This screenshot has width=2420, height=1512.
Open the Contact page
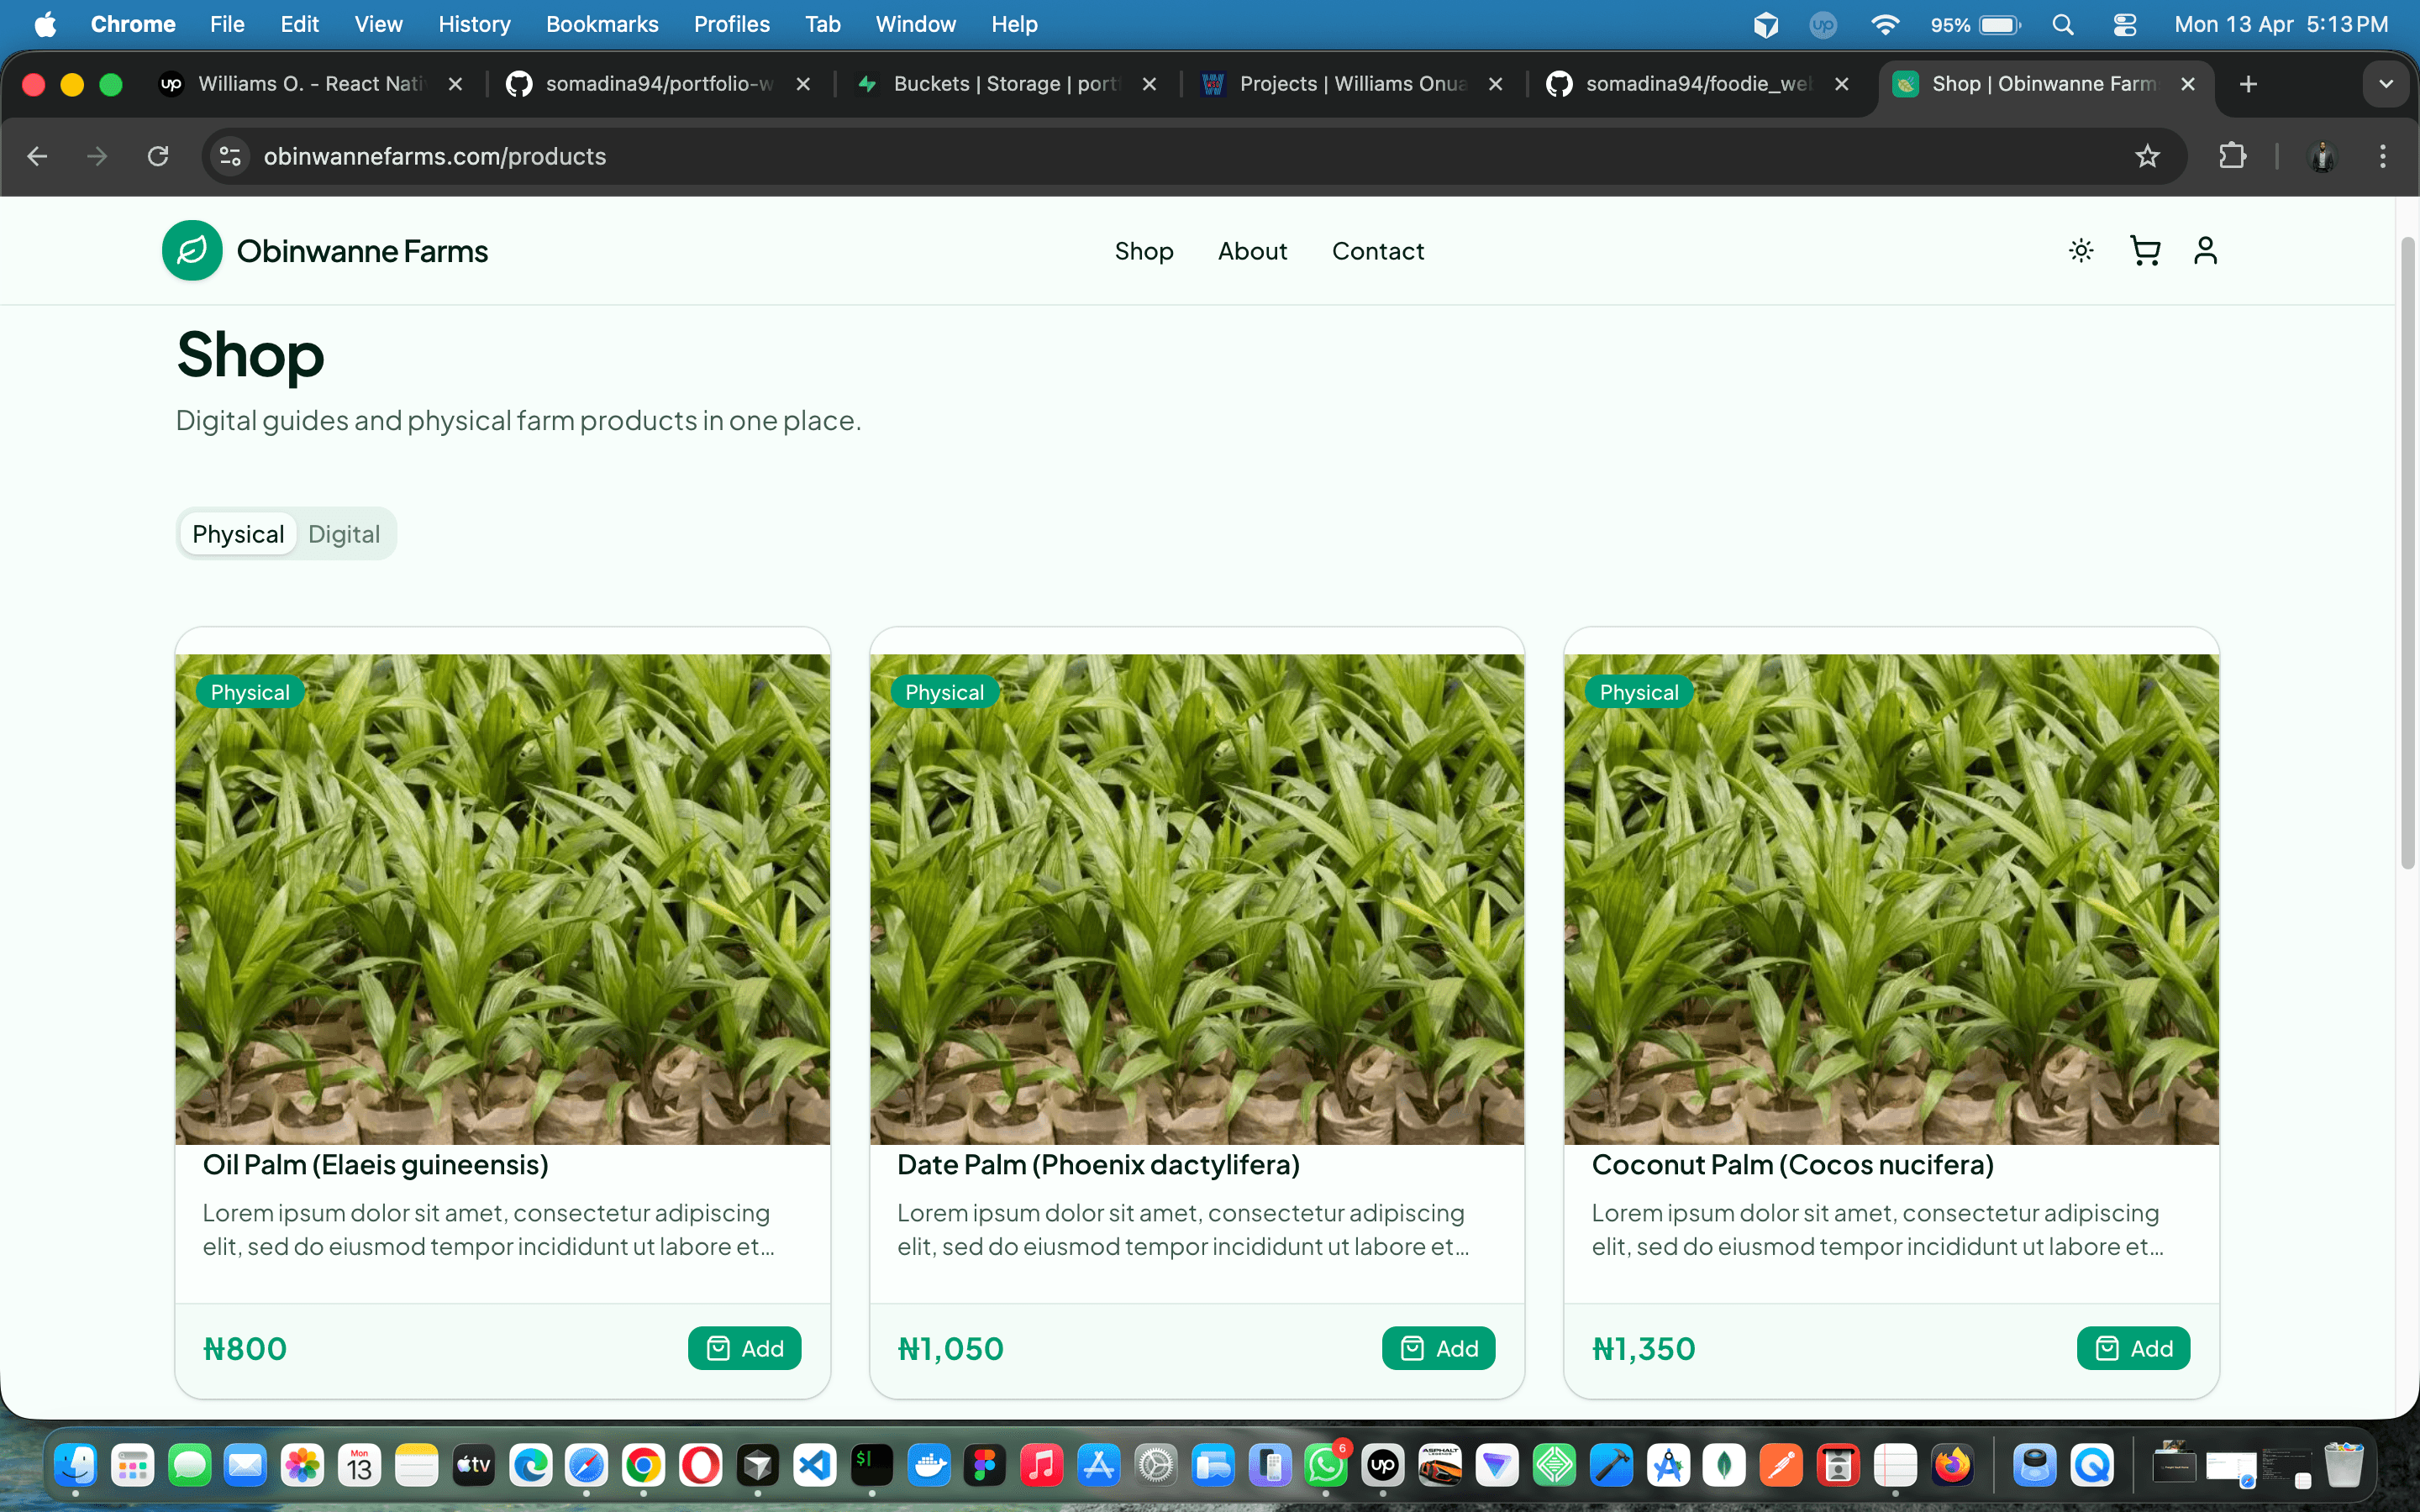coord(1377,251)
